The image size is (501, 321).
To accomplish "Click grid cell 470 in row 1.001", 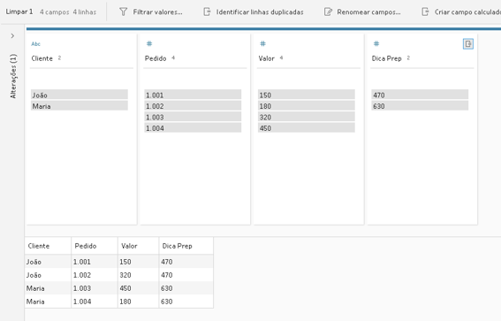I will coord(186,262).
